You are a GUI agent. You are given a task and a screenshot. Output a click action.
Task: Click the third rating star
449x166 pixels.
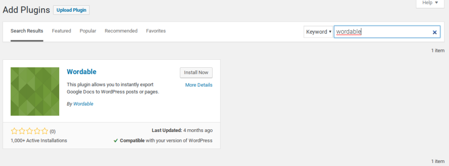[29, 131]
